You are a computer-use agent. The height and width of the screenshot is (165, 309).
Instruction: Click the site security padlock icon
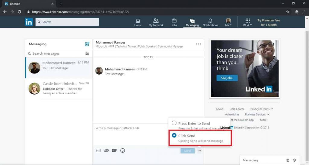[28, 12]
